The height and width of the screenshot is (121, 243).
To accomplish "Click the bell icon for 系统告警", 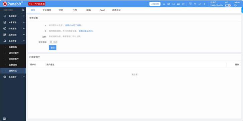I will tap(5, 41).
